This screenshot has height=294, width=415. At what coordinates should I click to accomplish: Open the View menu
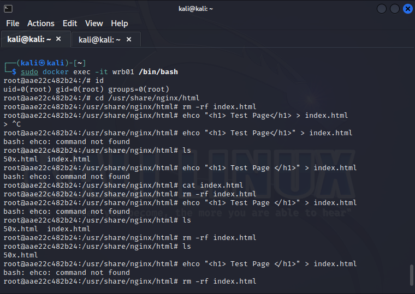pos(94,23)
